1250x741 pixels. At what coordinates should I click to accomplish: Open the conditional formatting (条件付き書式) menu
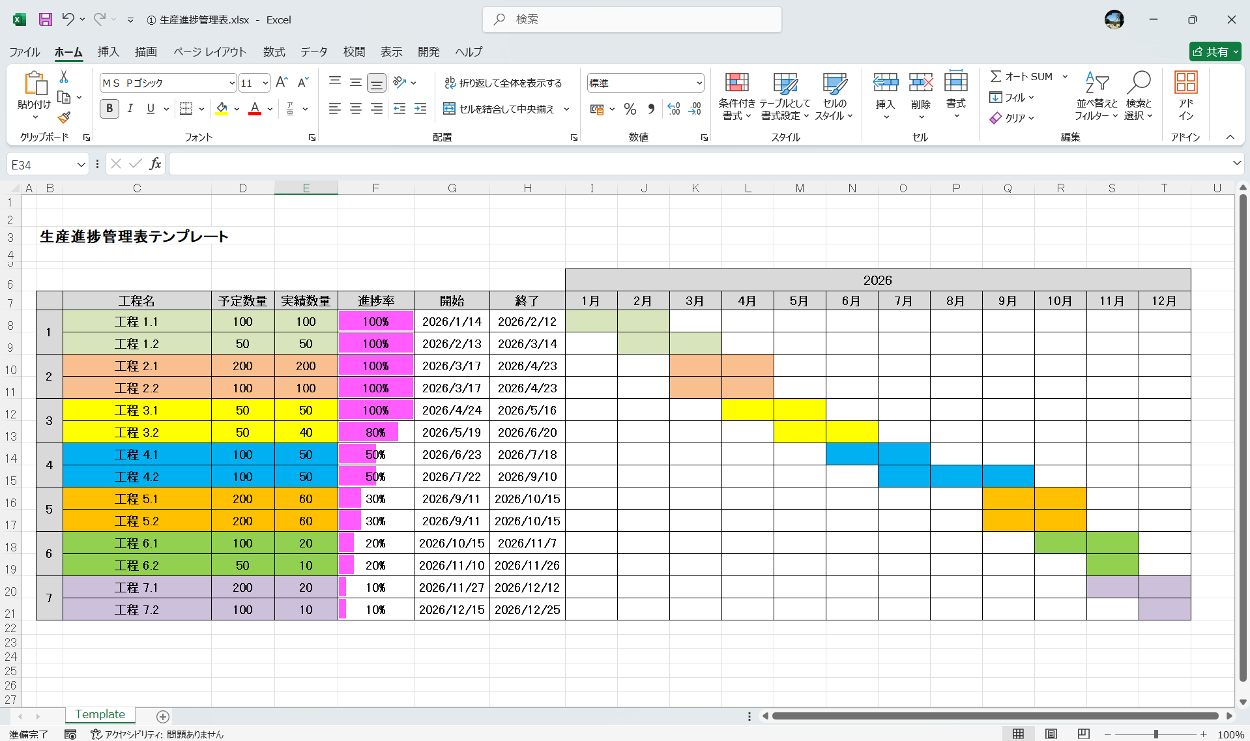[x=736, y=96]
